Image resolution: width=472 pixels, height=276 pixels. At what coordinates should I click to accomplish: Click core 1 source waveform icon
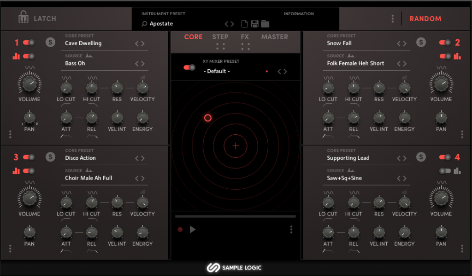tap(89, 55)
